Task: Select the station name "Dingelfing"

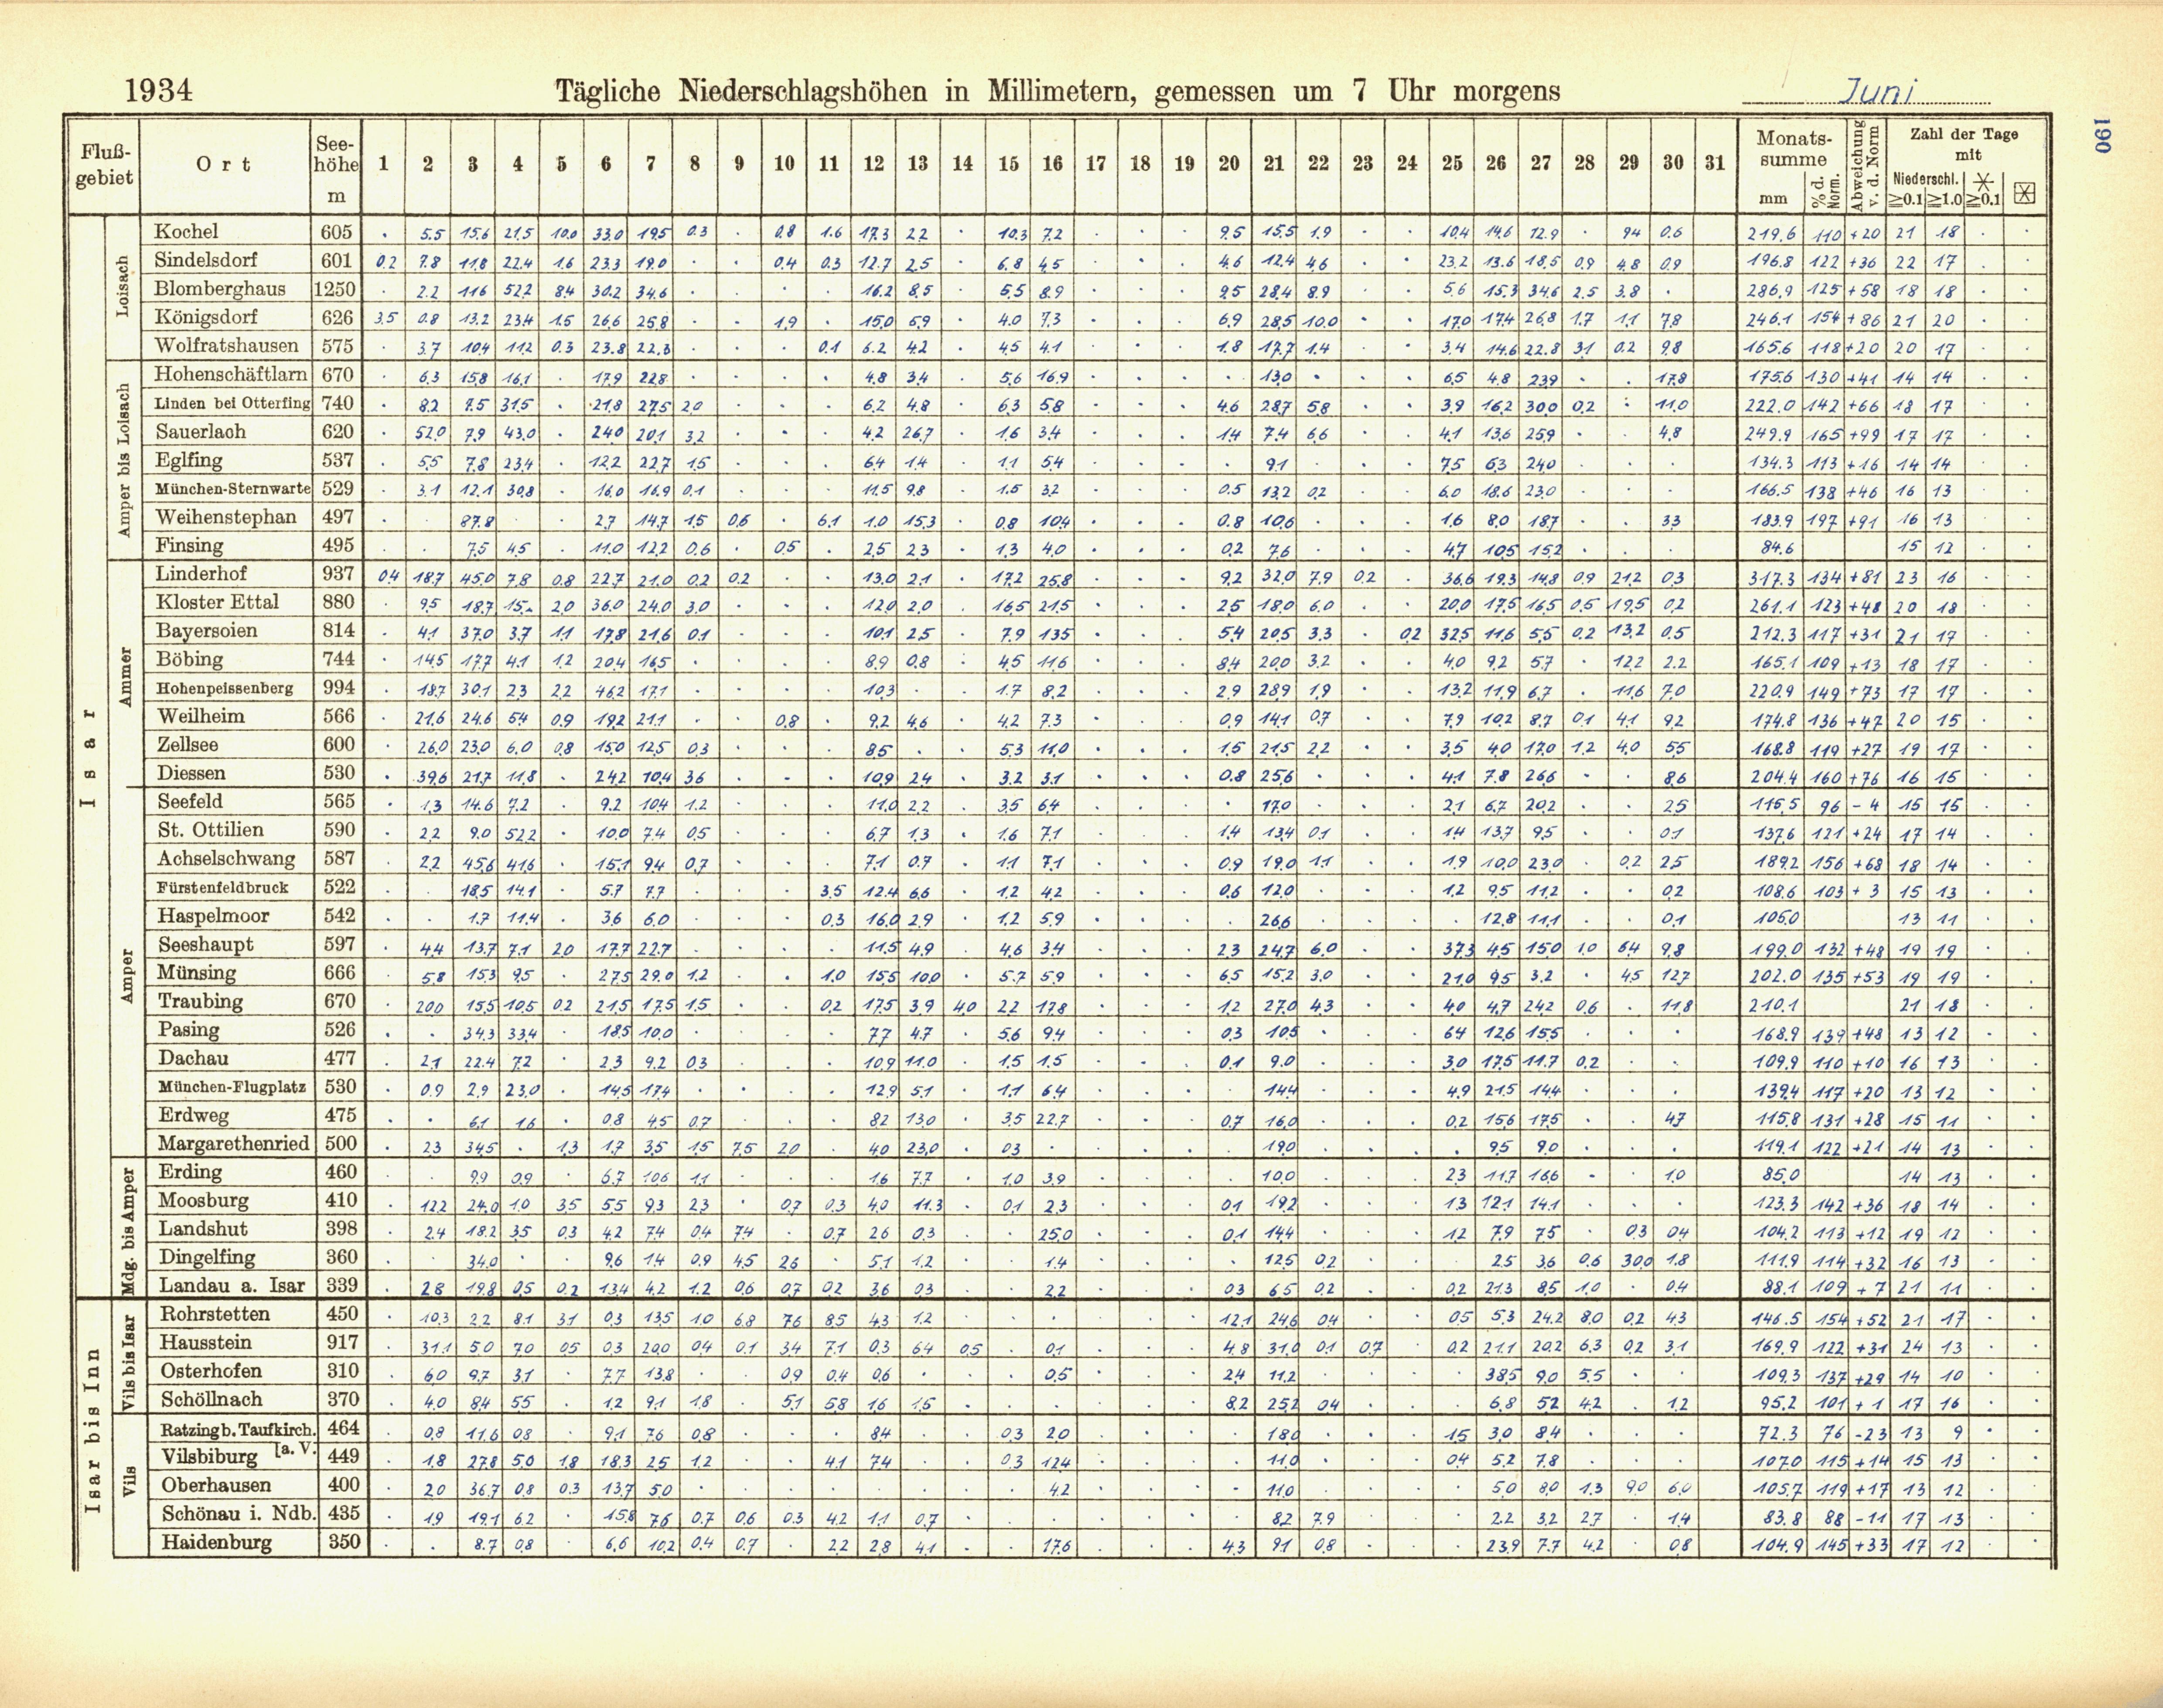Action: (207, 1257)
